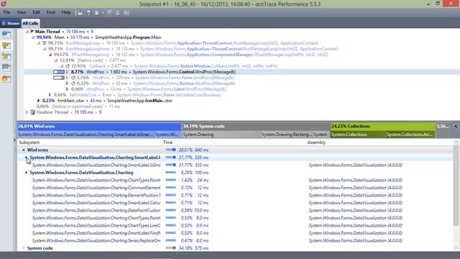Click the open snapshot folder toolbar icon
This screenshot has width=460, height=259.
(80, 13)
